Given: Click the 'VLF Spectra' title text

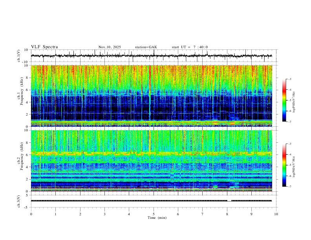Looking at the screenshot, I should pos(44,47).
